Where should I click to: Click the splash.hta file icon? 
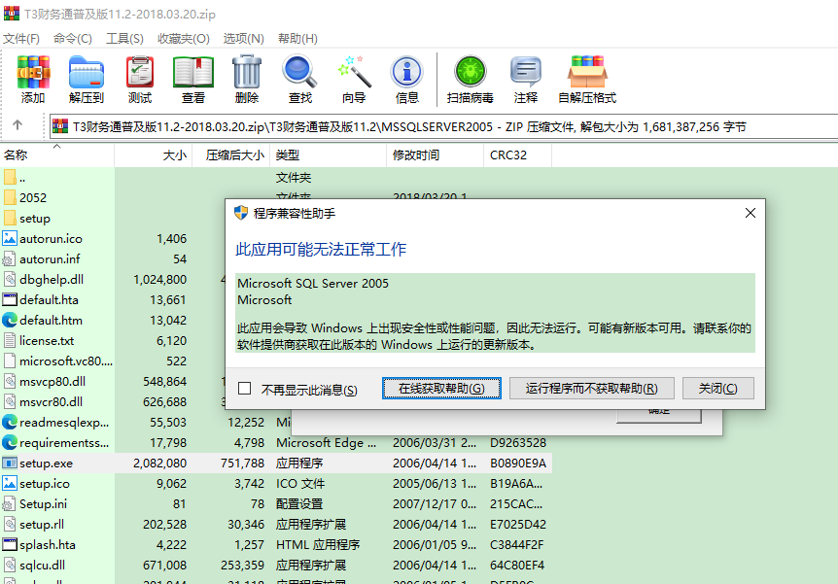[10, 544]
